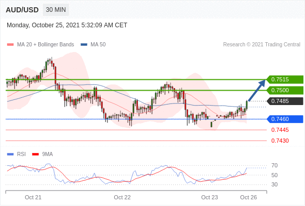Click the black 0.7485 current price tag
Screen dimensions: 305x206
point(284,101)
